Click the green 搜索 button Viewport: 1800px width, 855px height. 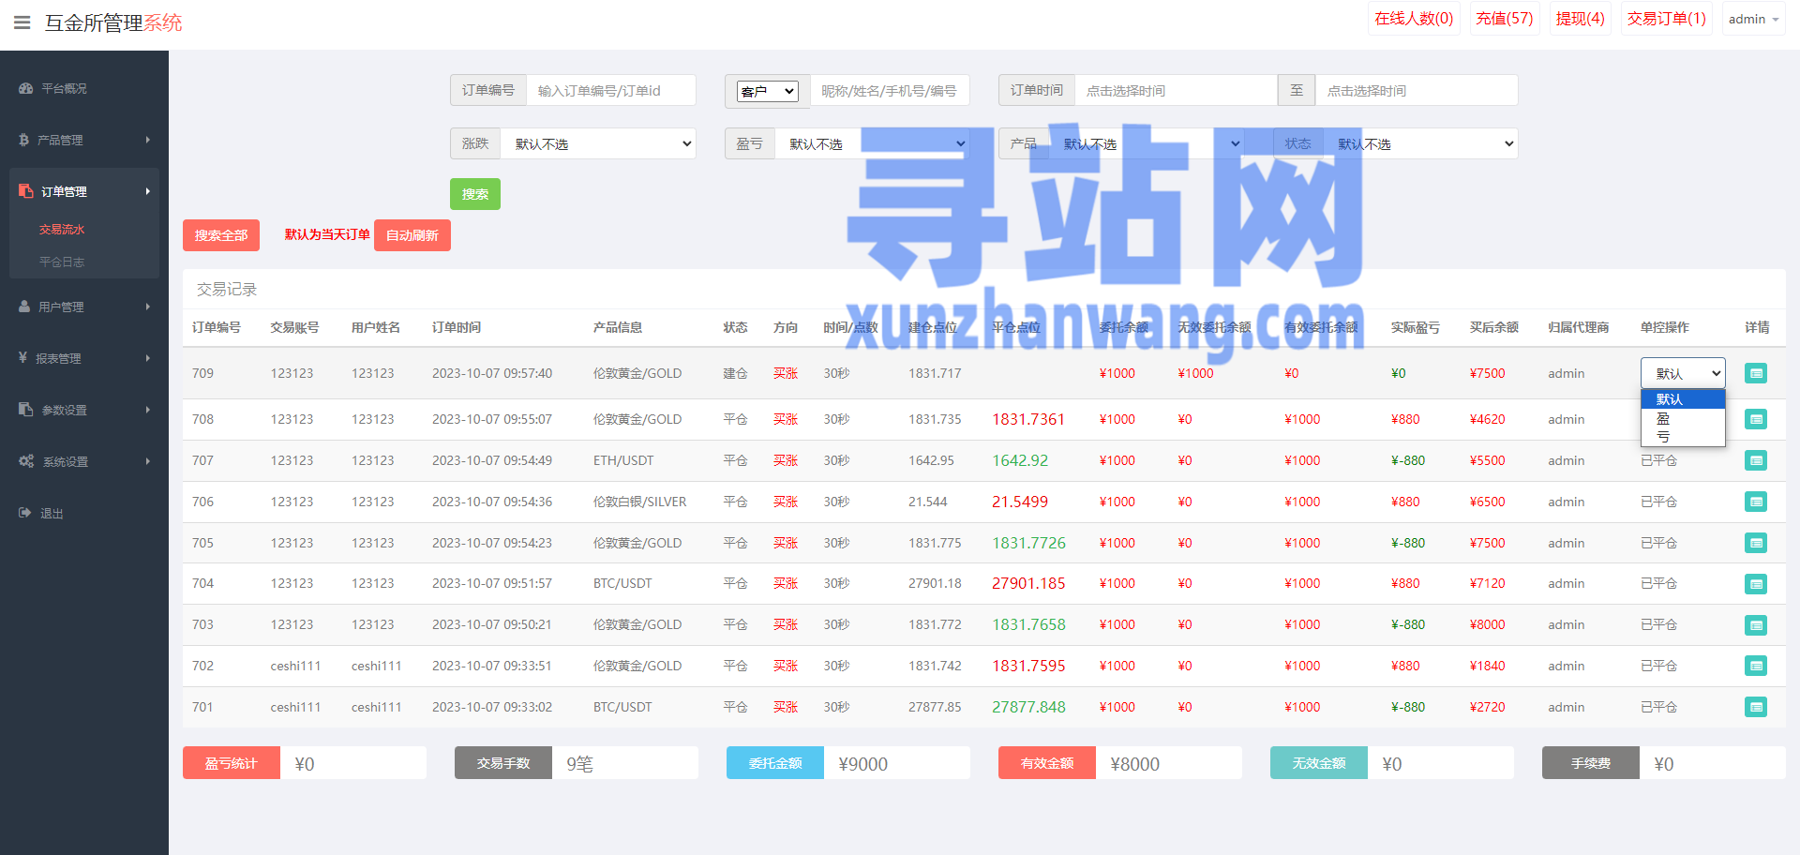point(474,194)
